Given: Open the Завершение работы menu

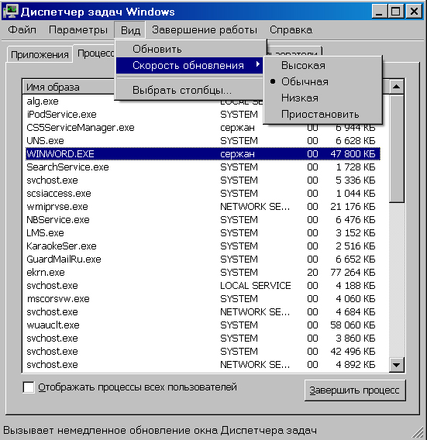Looking at the screenshot, I should point(205,29).
